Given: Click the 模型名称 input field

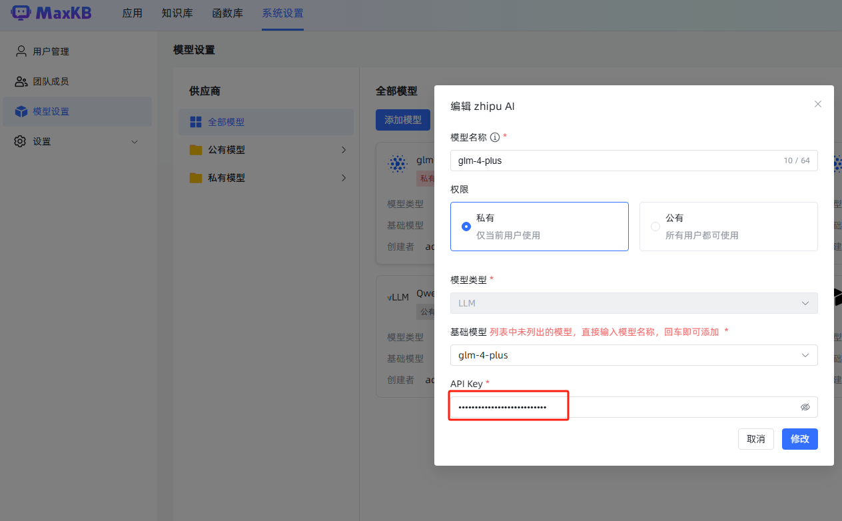Looking at the screenshot, I should click(634, 161).
